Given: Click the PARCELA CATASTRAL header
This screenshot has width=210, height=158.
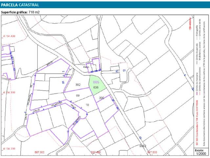Looking at the screenshot, I should (x=20, y=5).
